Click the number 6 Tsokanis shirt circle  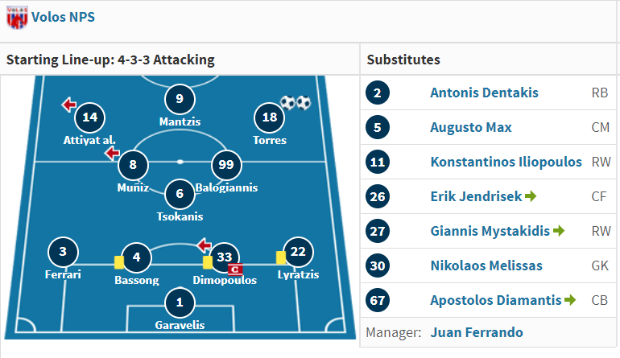click(x=180, y=194)
